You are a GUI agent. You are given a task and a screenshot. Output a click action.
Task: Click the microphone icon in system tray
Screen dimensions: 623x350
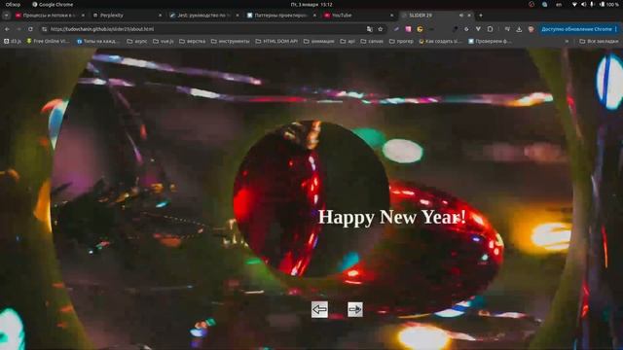point(592,4)
